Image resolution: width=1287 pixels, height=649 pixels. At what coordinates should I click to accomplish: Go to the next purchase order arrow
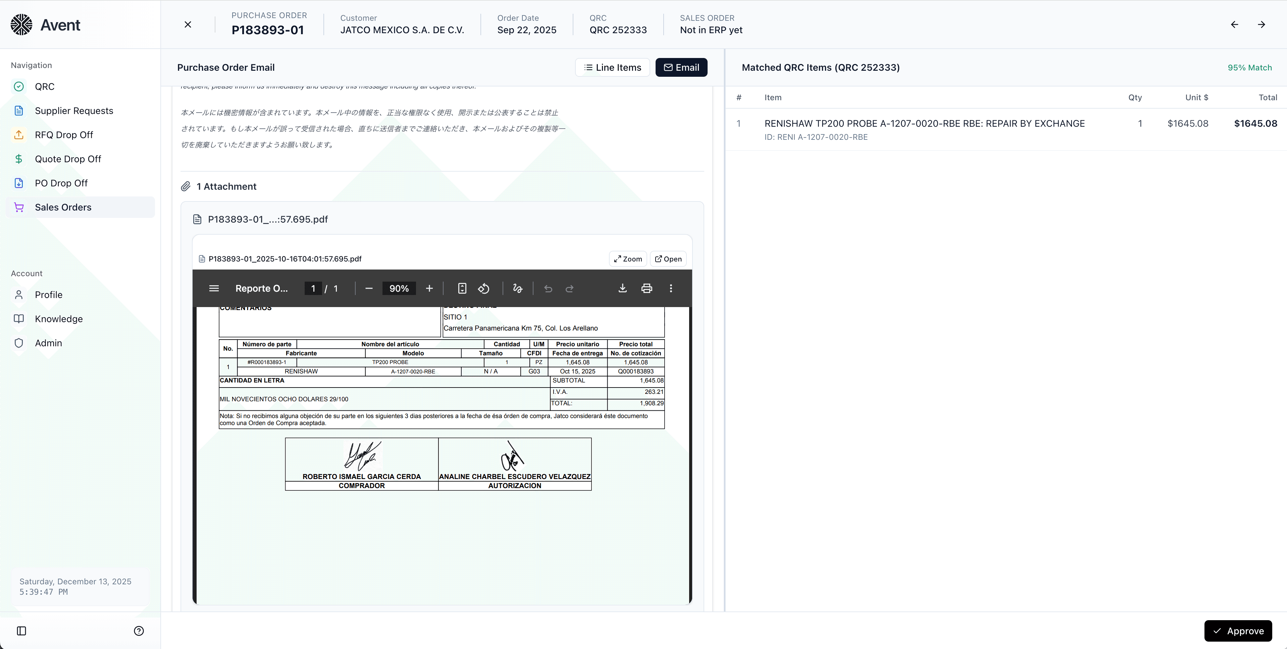(1262, 24)
